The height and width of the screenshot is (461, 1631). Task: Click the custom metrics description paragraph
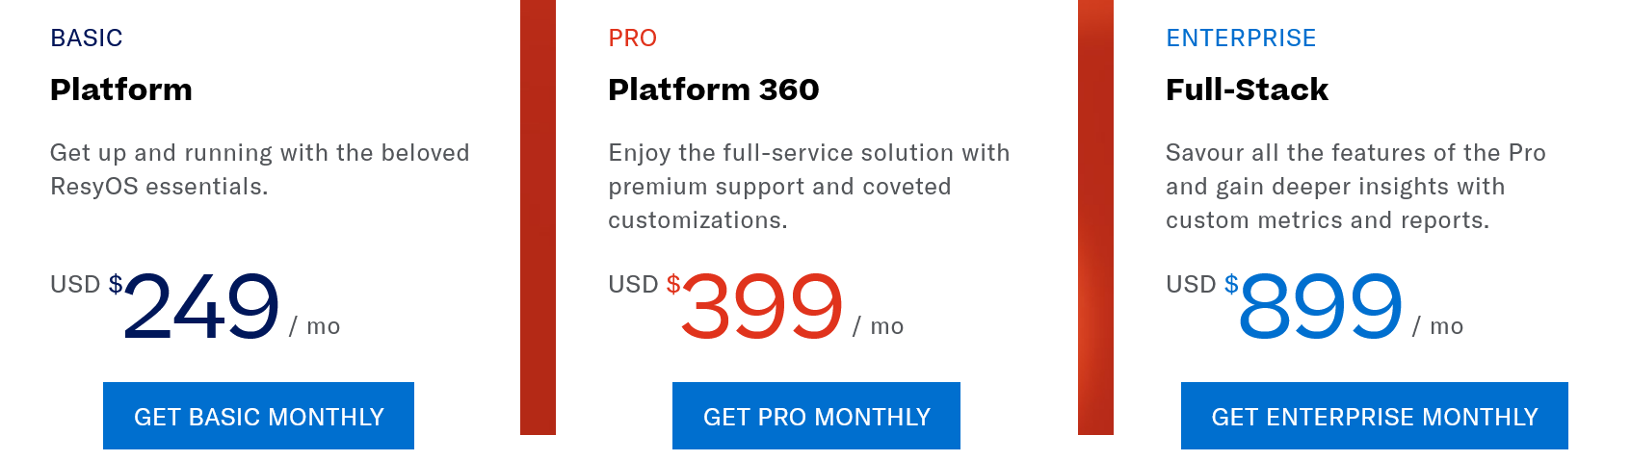coord(1356,187)
